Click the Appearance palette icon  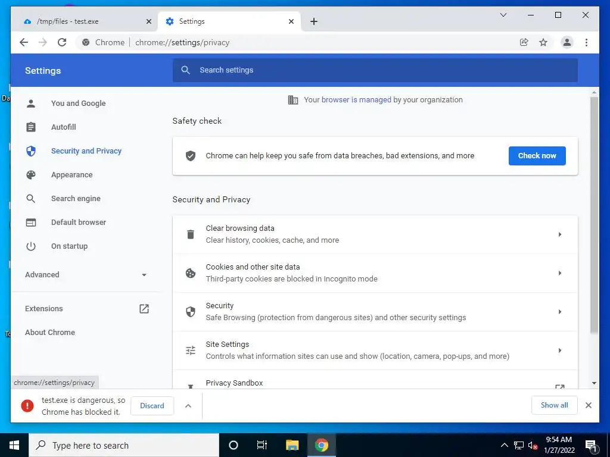coord(31,175)
